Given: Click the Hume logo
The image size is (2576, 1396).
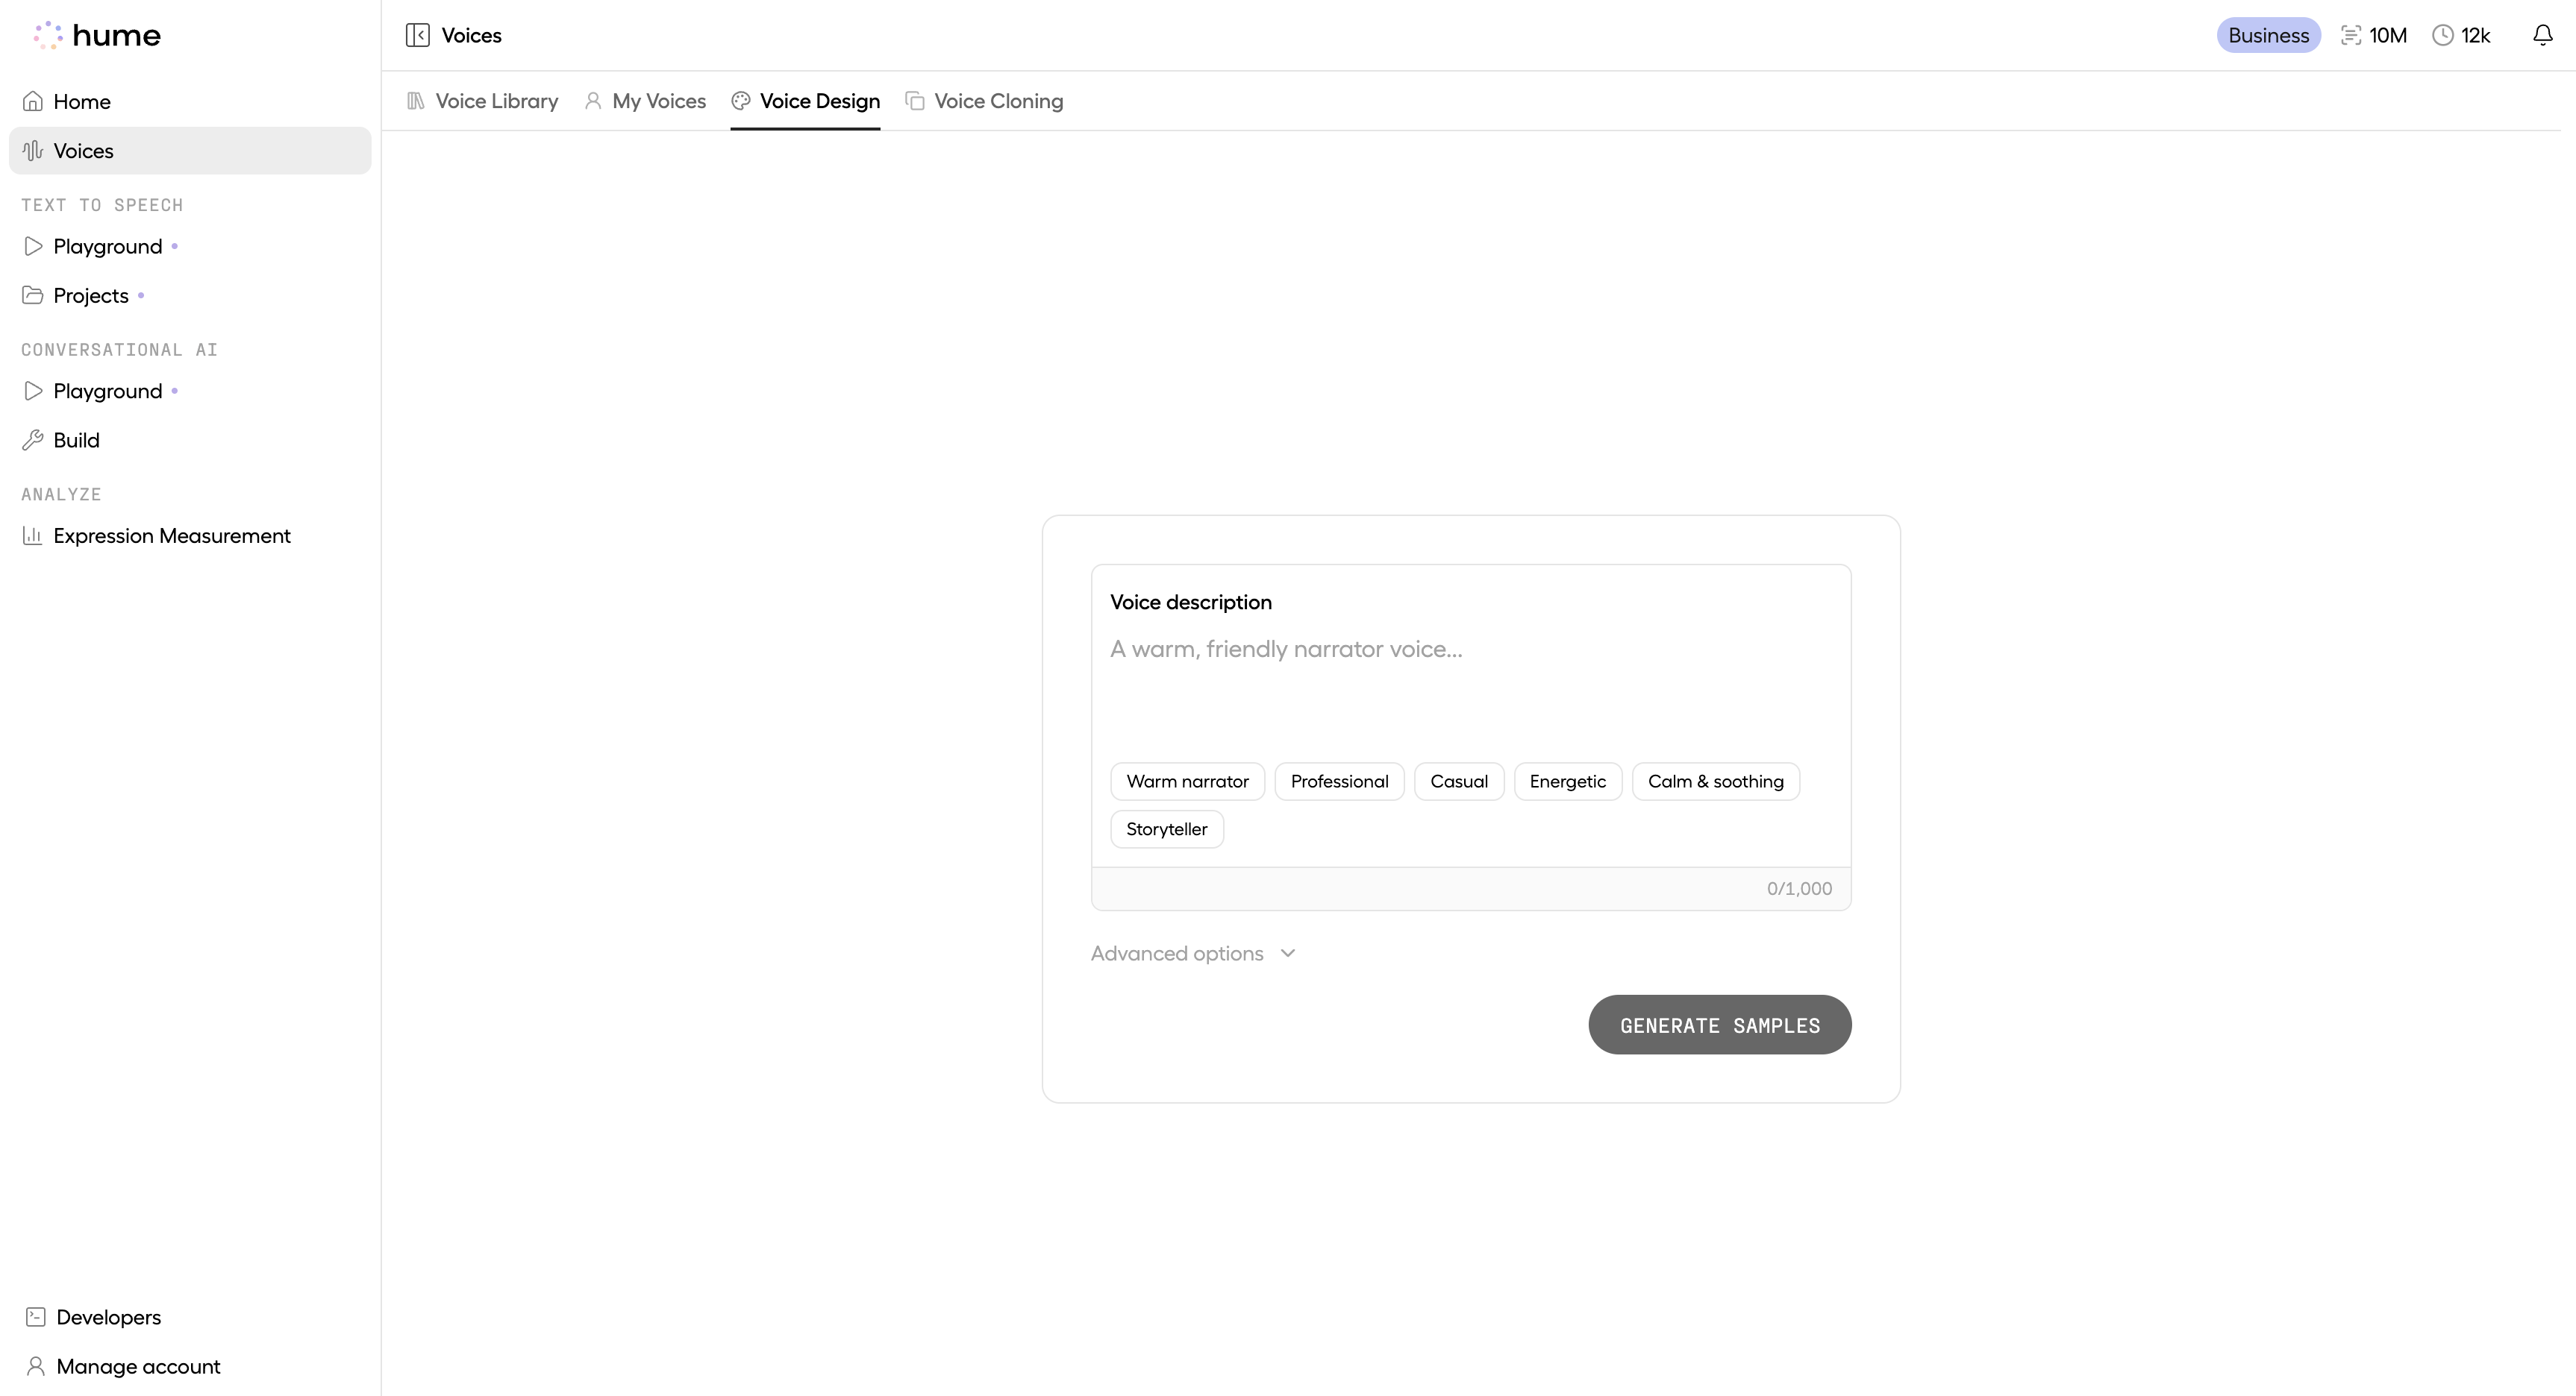Looking at the screenshot, I should click(x=97, y=35).
